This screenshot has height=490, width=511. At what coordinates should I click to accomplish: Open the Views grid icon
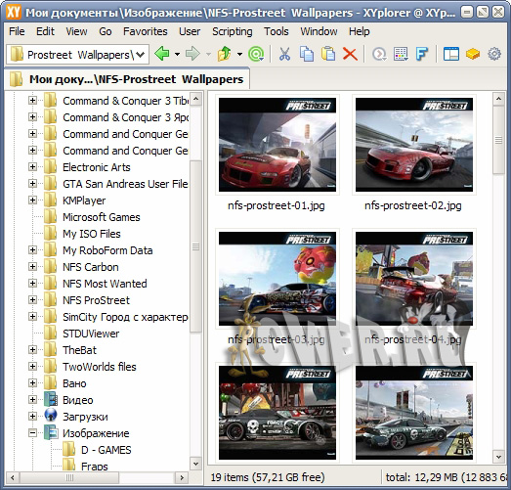click(401, 54)
